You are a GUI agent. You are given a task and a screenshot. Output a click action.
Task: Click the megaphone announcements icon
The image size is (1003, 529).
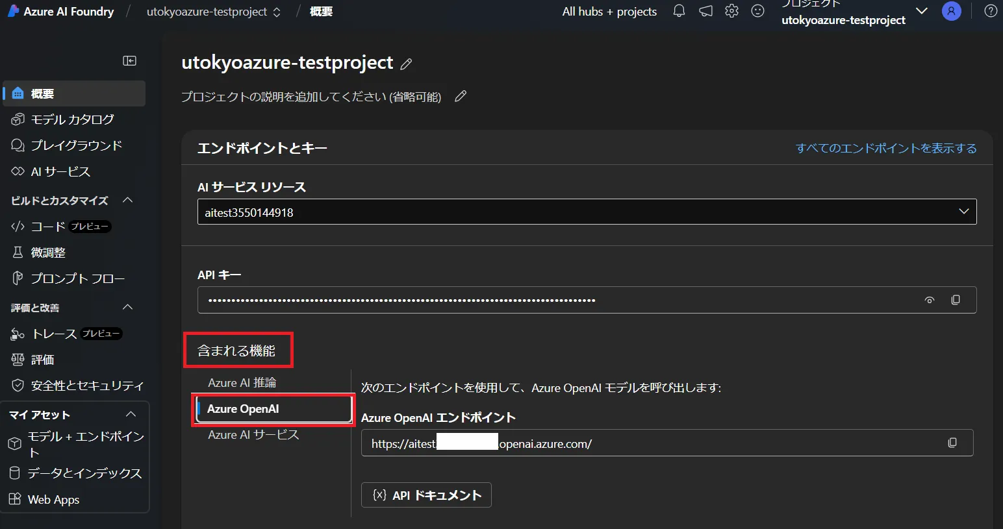coord(705,11)
